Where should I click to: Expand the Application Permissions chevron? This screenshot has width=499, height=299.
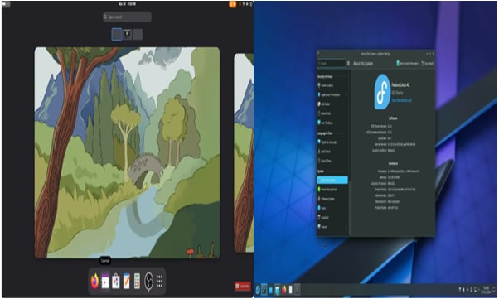(346, 94)
